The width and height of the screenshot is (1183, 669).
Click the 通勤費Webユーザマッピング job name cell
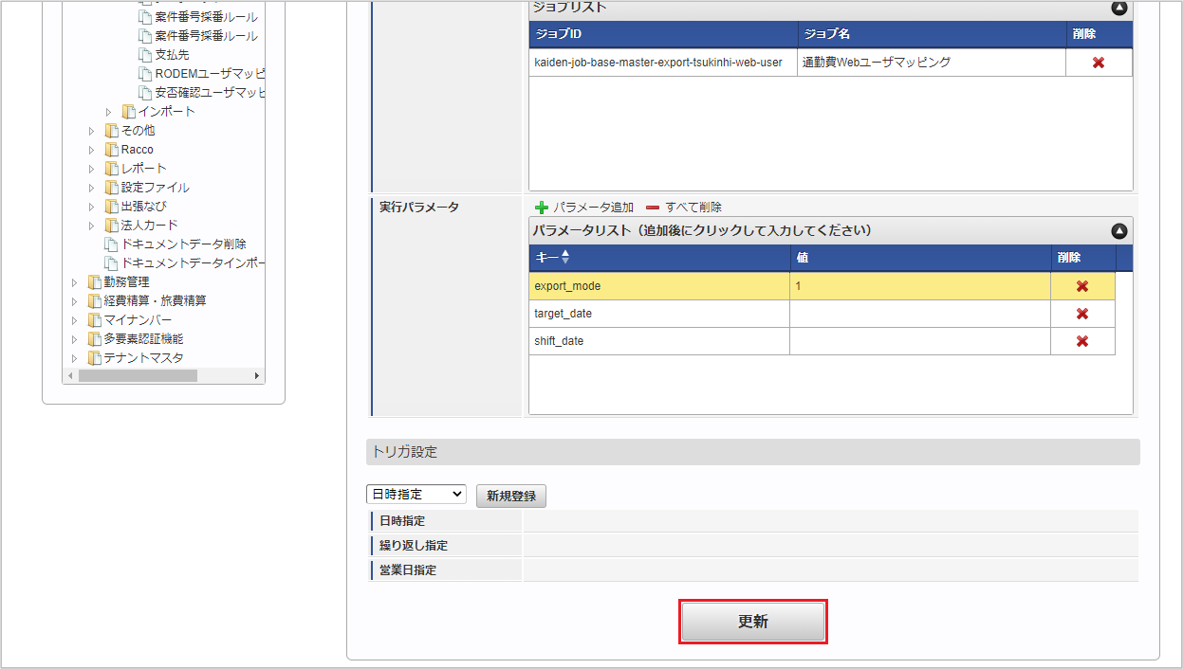(931, 63)
